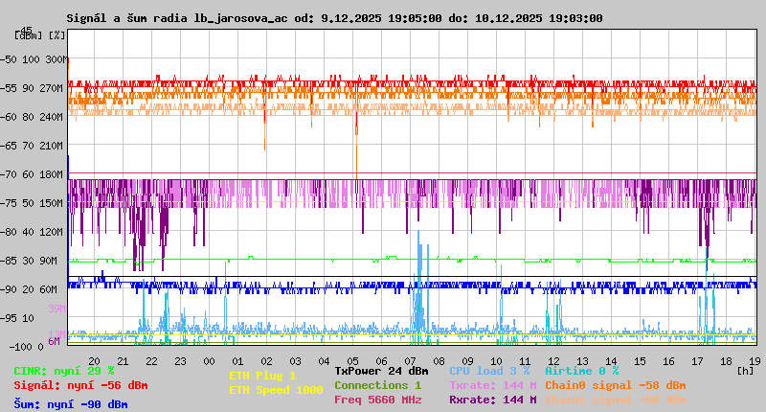Click the 'CINR: nyní 29 %' legend entry

click(x=64, y=372)
